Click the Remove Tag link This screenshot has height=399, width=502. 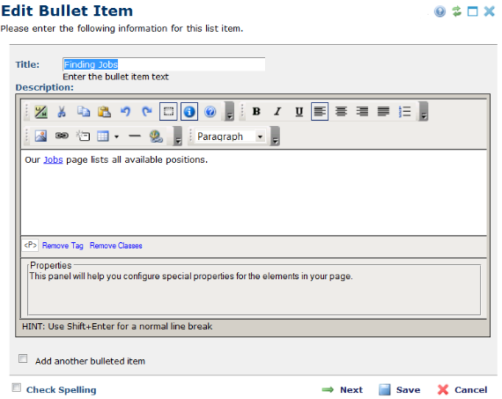click(x=63, y=246)
